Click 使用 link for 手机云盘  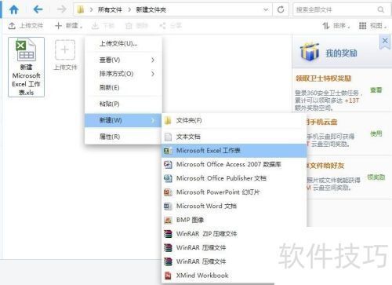point(376,133)
